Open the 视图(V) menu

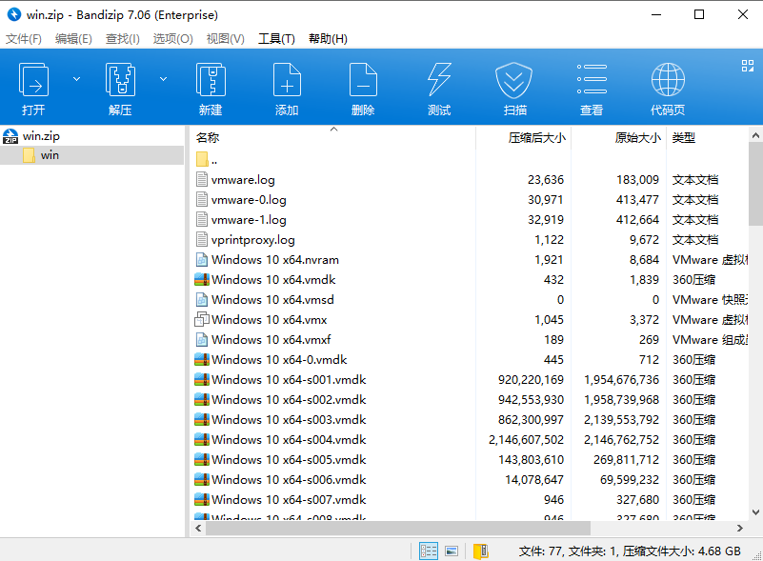226,38
